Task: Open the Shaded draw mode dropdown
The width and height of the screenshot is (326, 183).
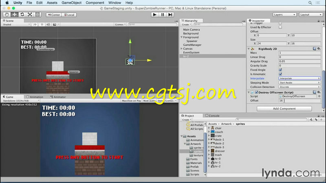Action: point(16,24)
